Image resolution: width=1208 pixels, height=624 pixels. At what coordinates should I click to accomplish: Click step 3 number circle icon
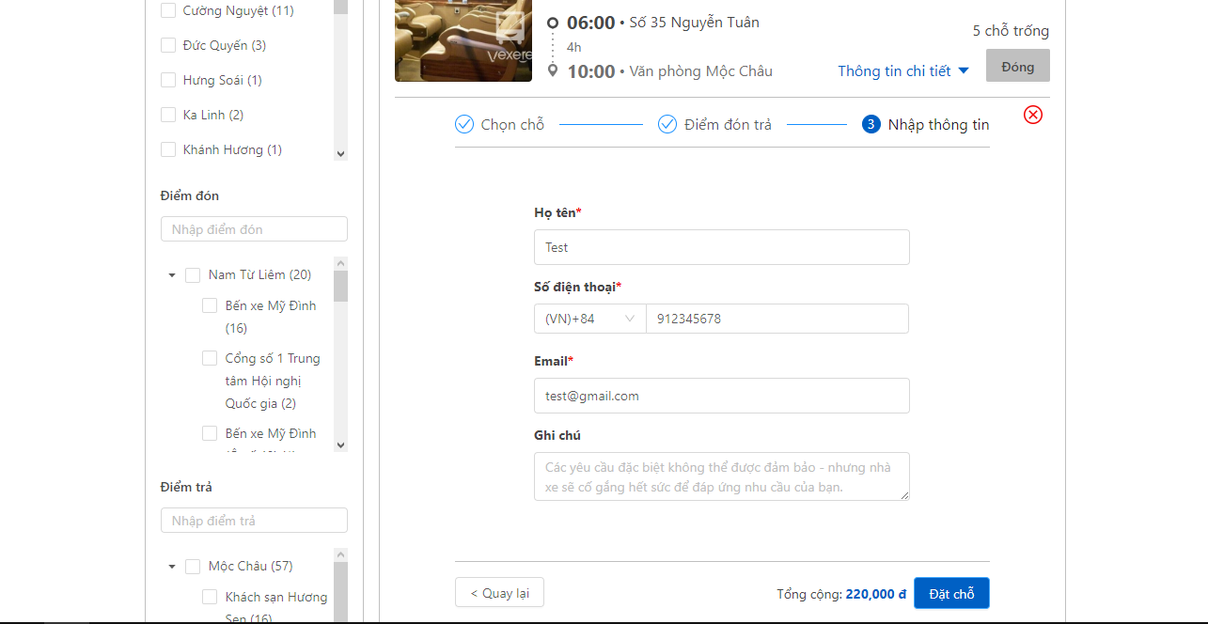(x=871, y=124)
